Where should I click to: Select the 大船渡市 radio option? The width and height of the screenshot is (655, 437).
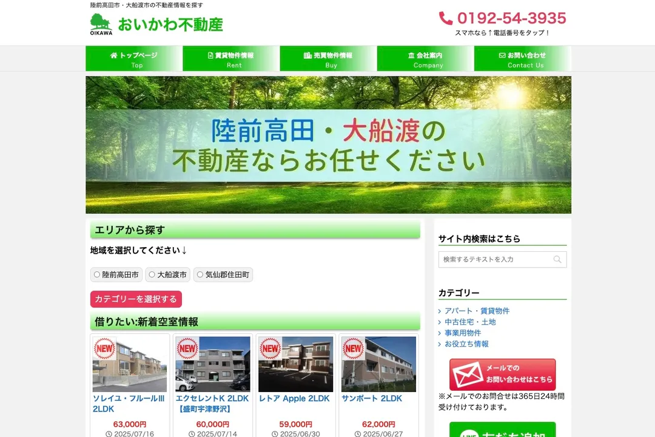pyautogui.click(x=152, y=275)
